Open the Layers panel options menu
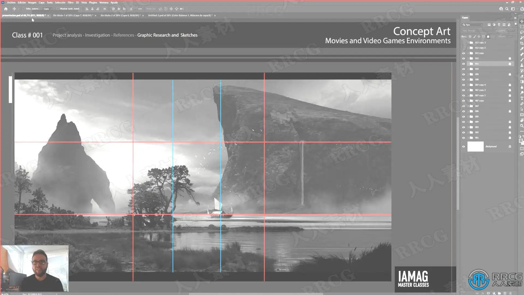 point(515,18)
